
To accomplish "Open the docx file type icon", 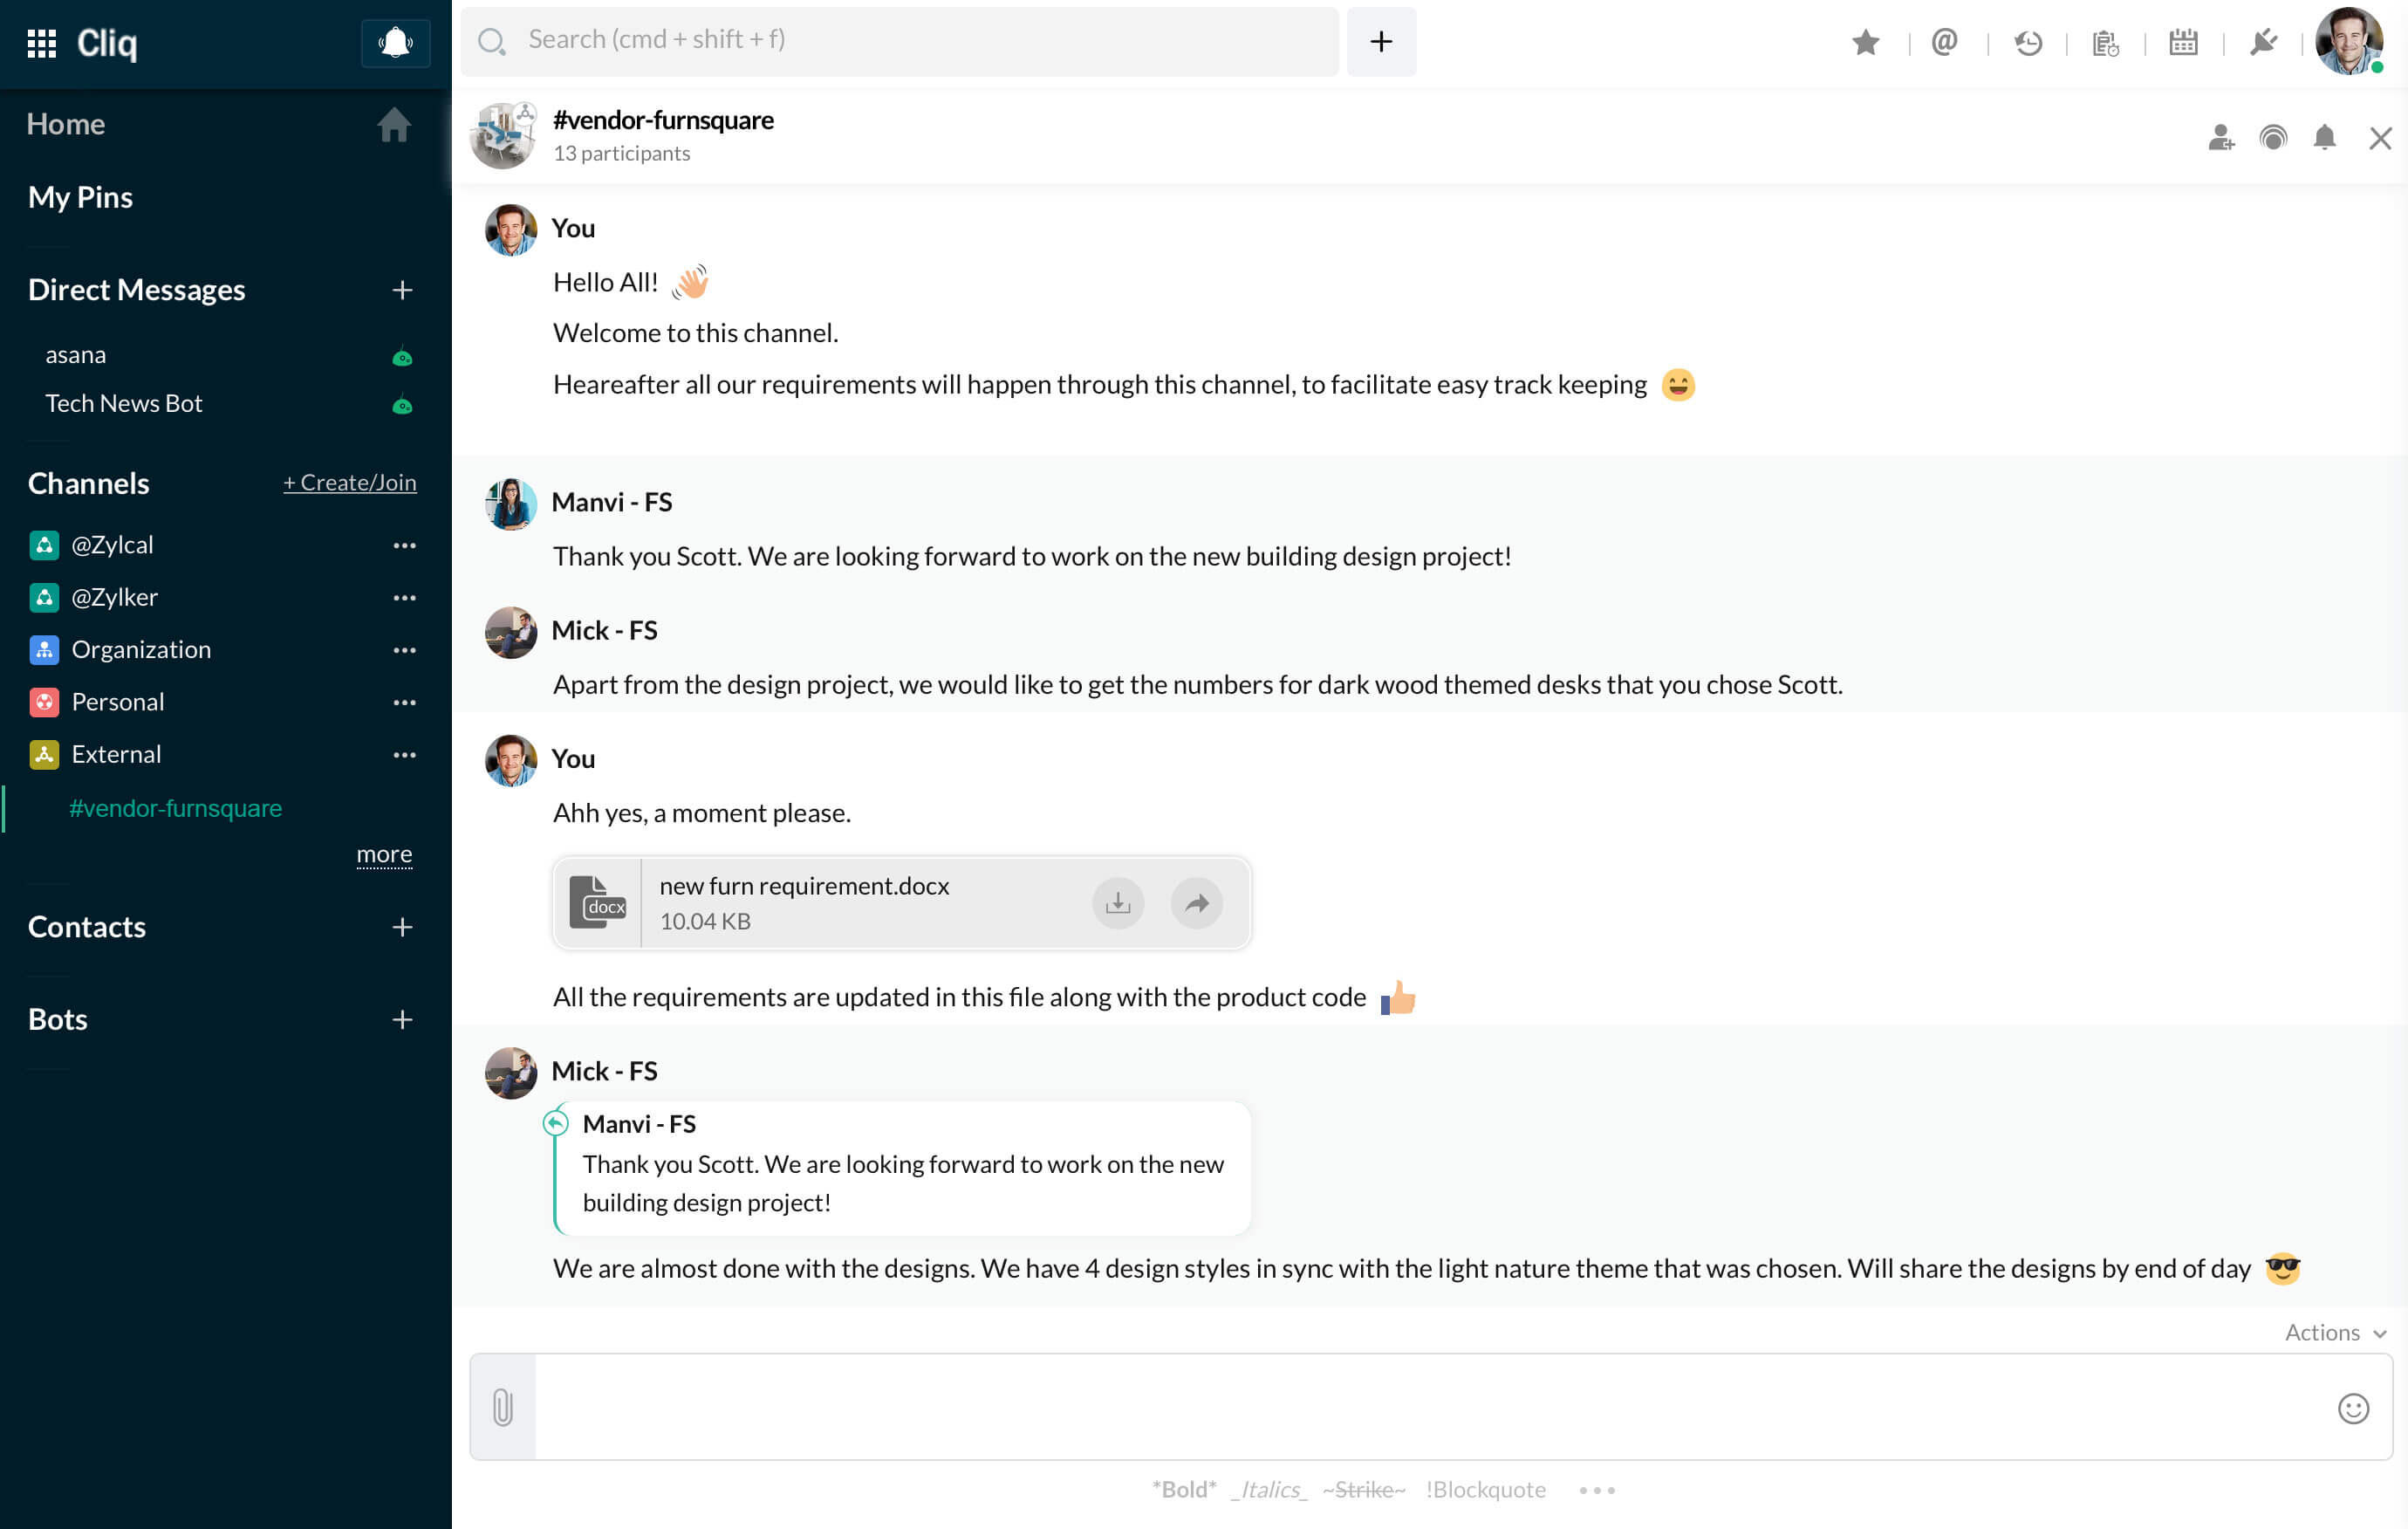I will 597,903.
